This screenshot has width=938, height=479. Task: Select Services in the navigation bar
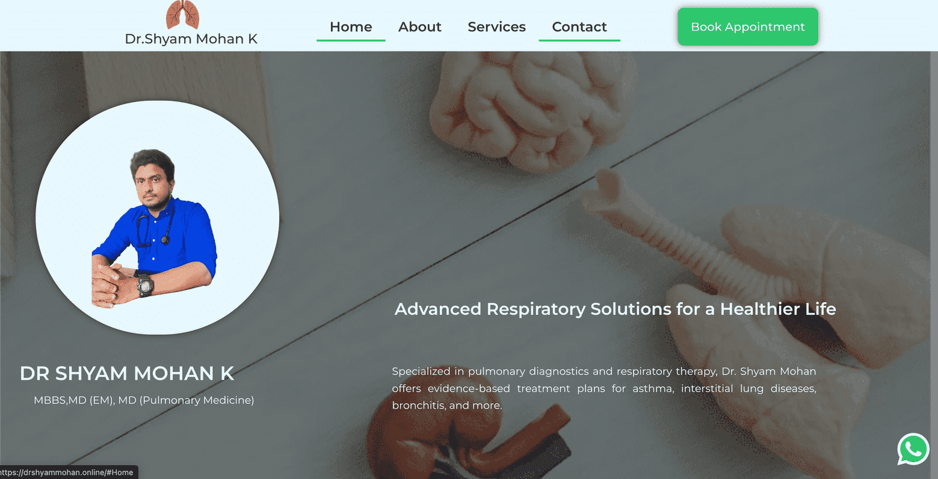[496, 27]
